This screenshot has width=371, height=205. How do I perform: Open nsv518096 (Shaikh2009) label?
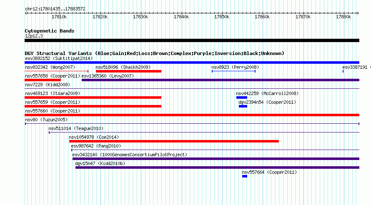click(x=123, y=67)
